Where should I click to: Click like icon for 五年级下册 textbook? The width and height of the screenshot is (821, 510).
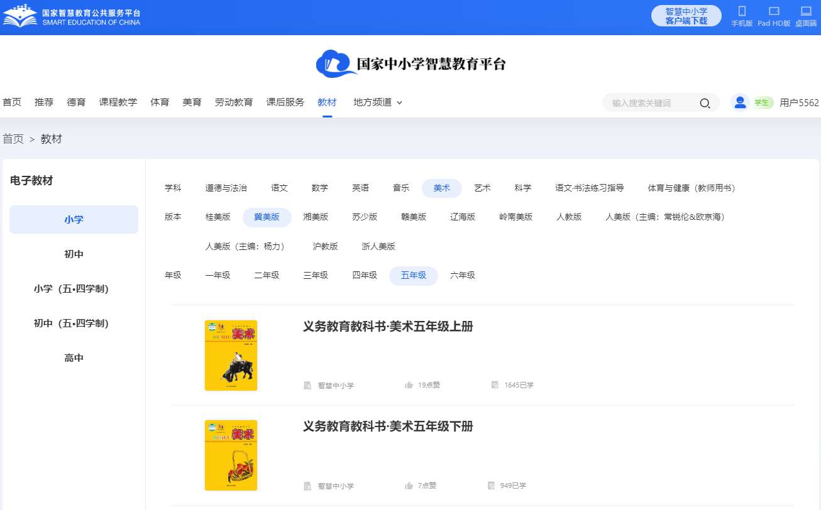pyautogui.click(x=409, y=486)
